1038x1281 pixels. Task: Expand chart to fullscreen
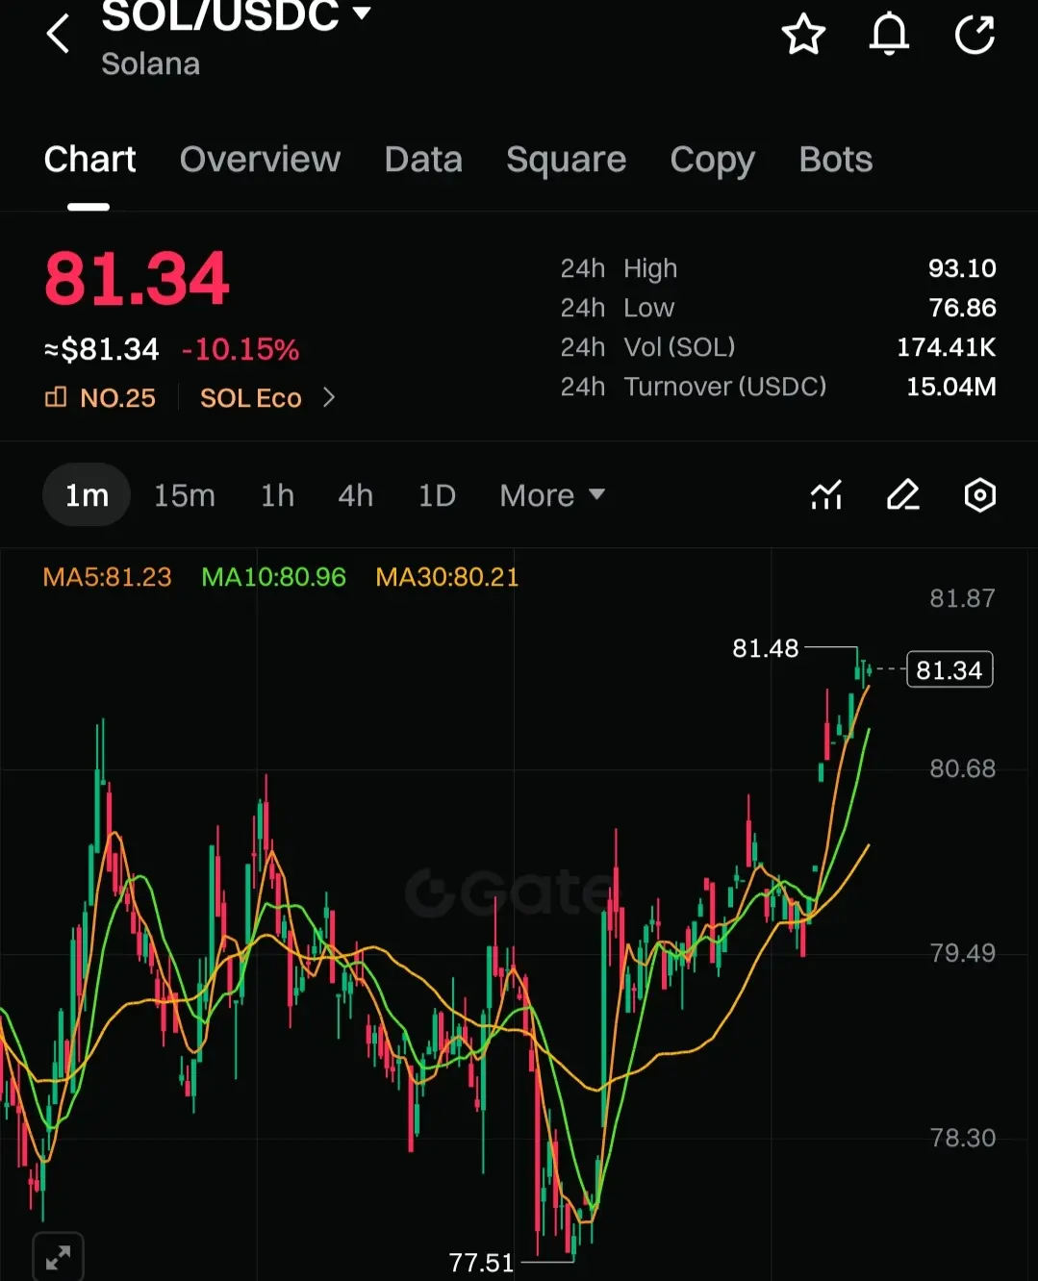58,1257
